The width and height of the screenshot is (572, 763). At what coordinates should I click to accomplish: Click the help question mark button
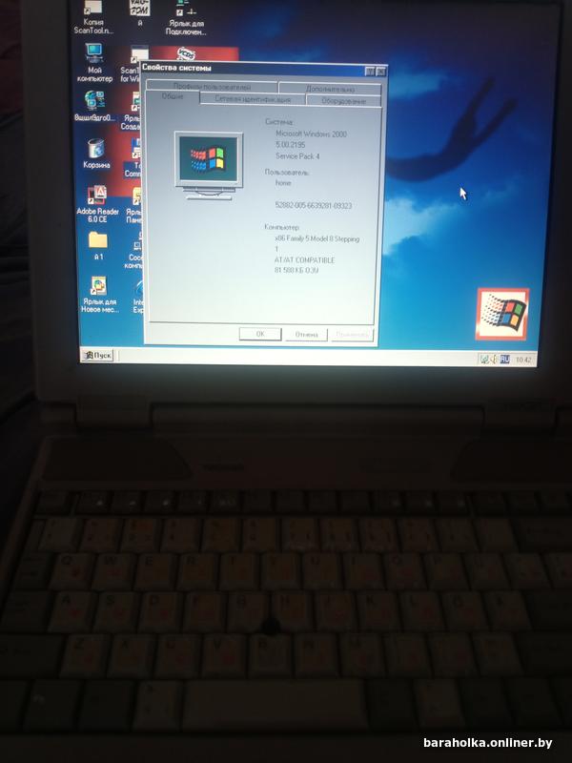370,72
